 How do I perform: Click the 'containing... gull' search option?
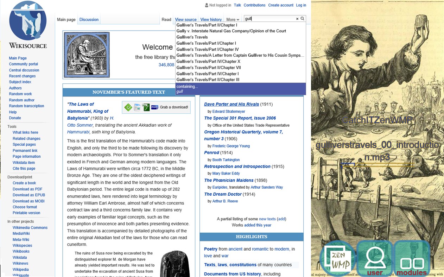241,89
